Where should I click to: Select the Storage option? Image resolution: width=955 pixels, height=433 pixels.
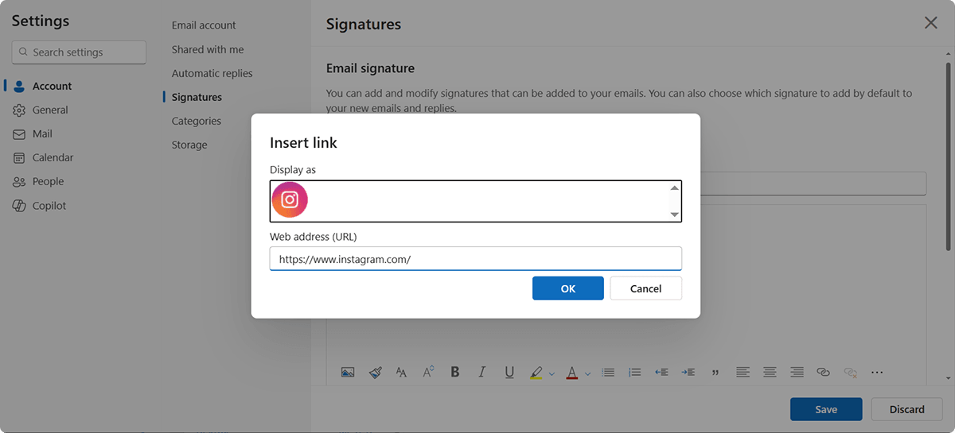point(189,145)
